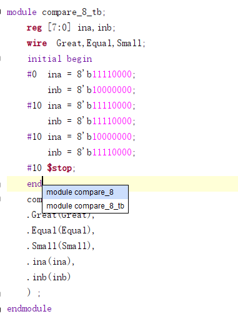Choose 'module compare_8_tb' from popup list
Image resolution: width=238 pixels, height=314 pixels.
[x=85, y=206]
